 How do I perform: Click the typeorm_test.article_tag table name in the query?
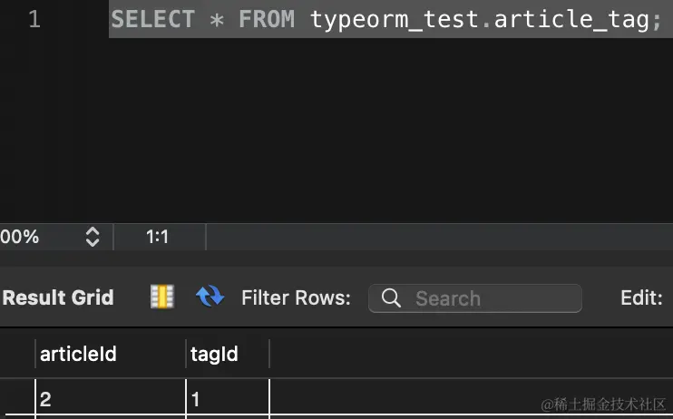coord(479,20)
